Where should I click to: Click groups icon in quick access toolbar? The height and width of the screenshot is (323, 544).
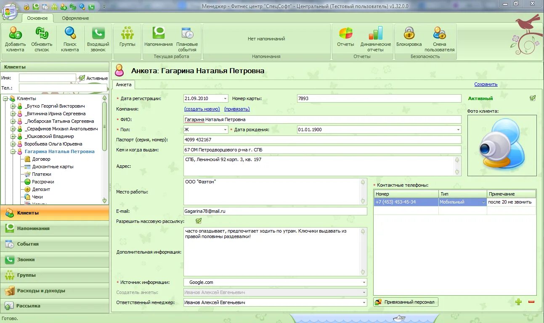(54, 7)
